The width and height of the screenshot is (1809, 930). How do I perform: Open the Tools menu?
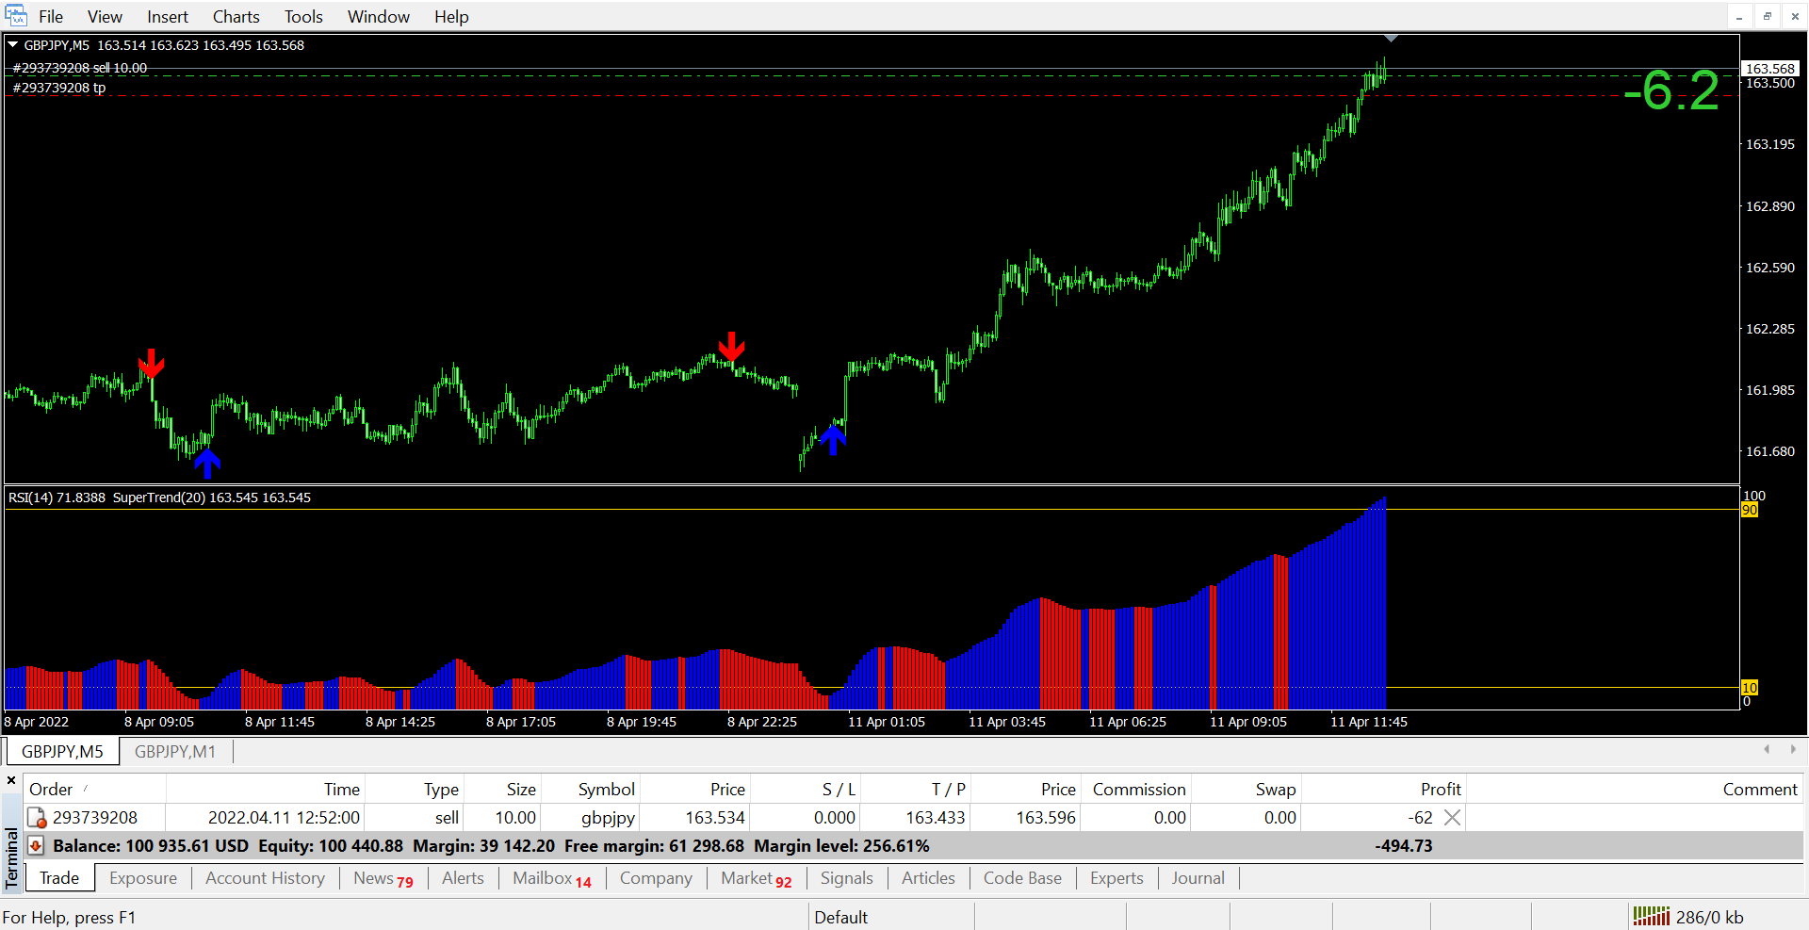pyautogui.click(x=303, y=17)
